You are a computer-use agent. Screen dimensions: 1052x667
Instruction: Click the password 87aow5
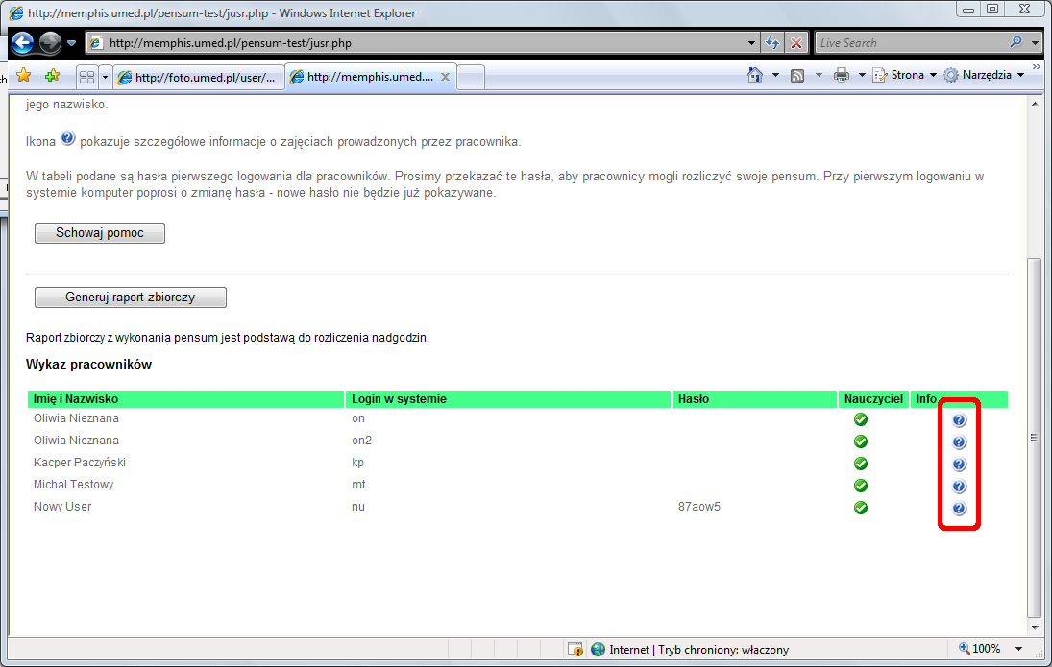pos(699,507)
